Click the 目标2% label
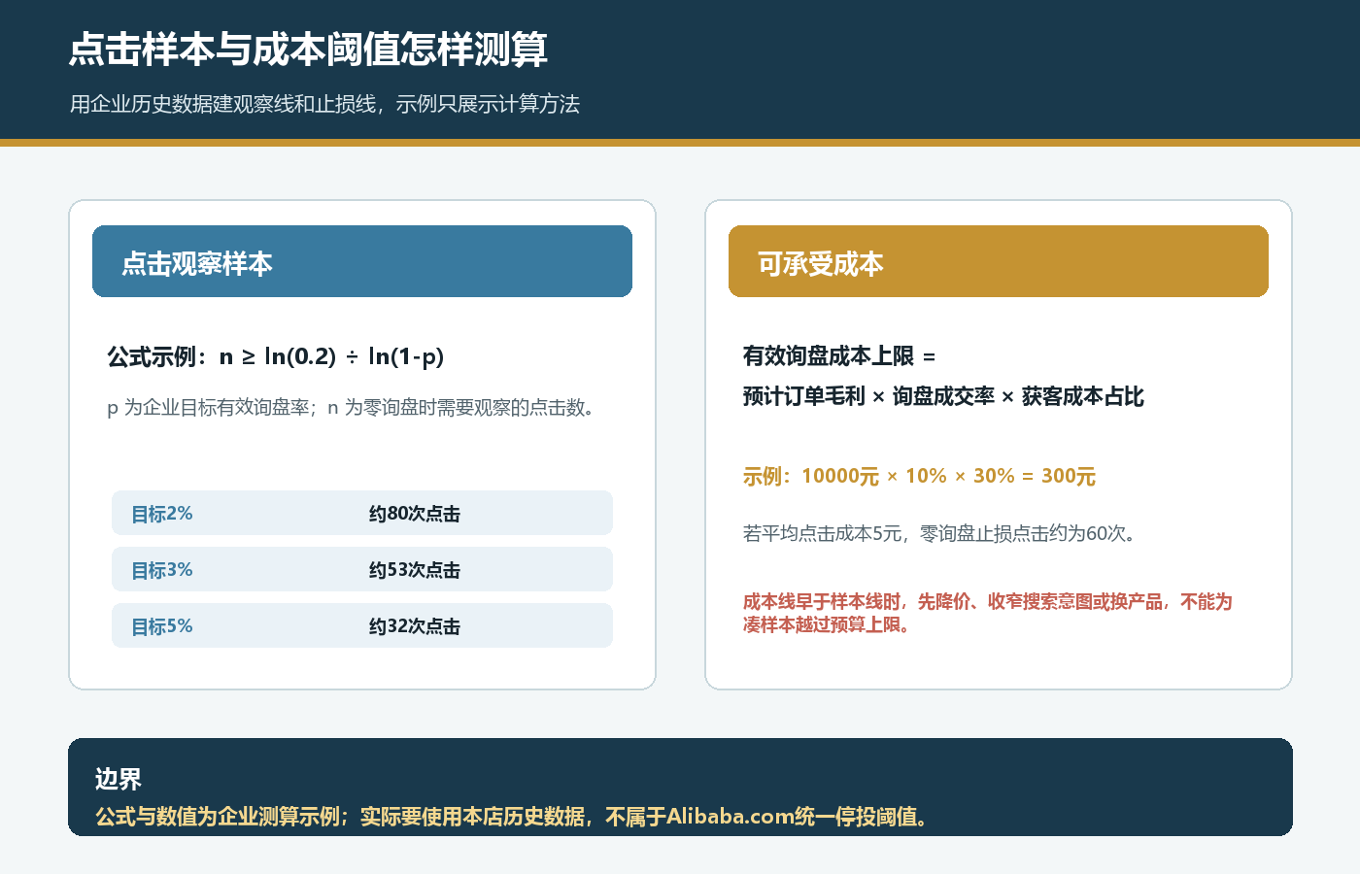1360x874 pixels. click(162, 514)
